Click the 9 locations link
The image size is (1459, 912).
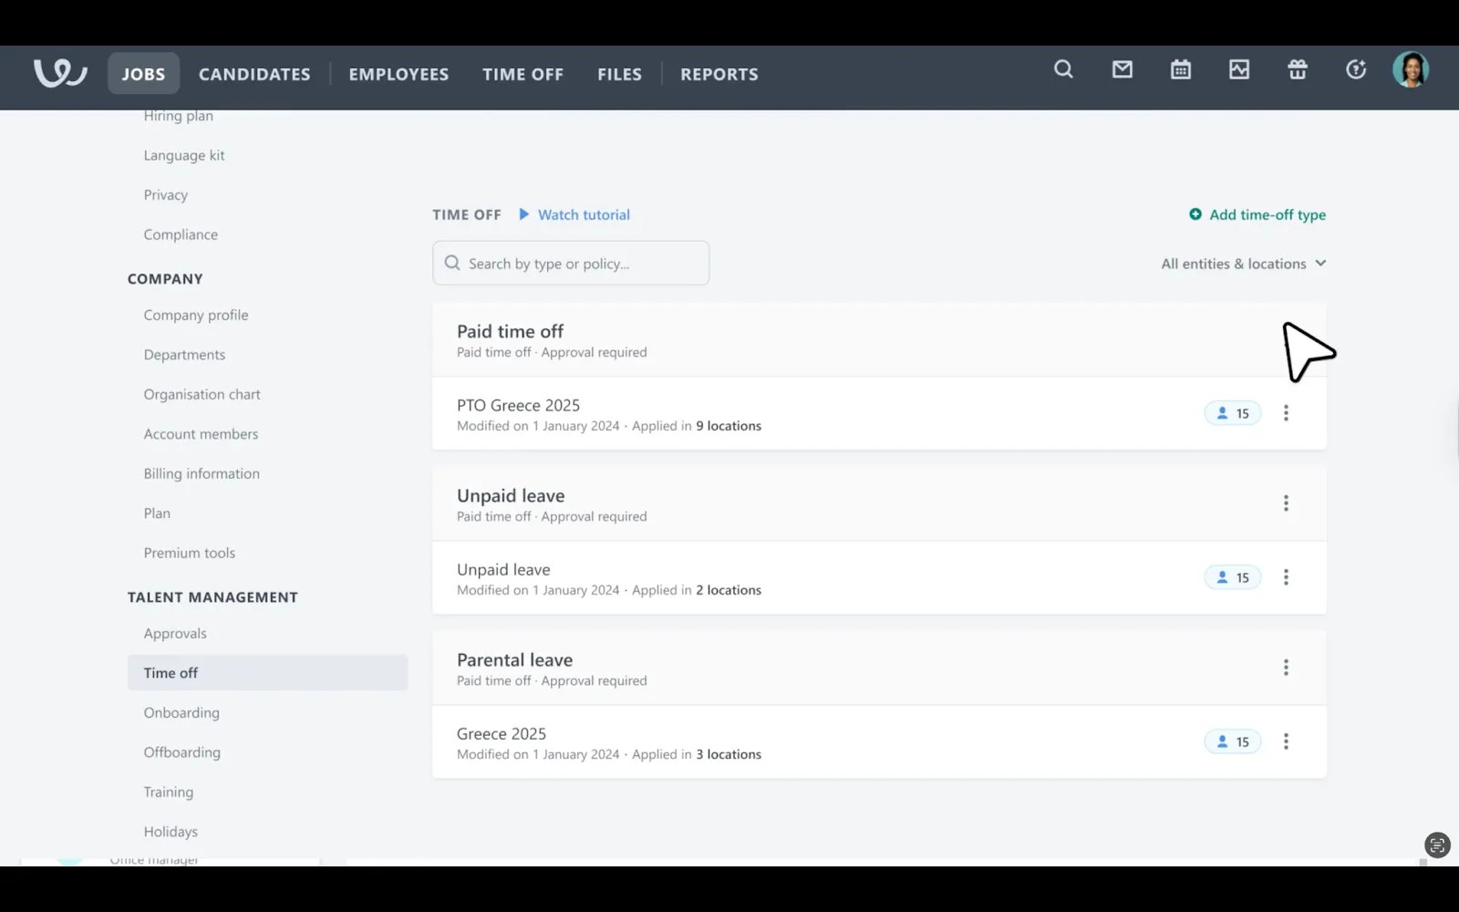pyautogui.click(x=729, y=426)
